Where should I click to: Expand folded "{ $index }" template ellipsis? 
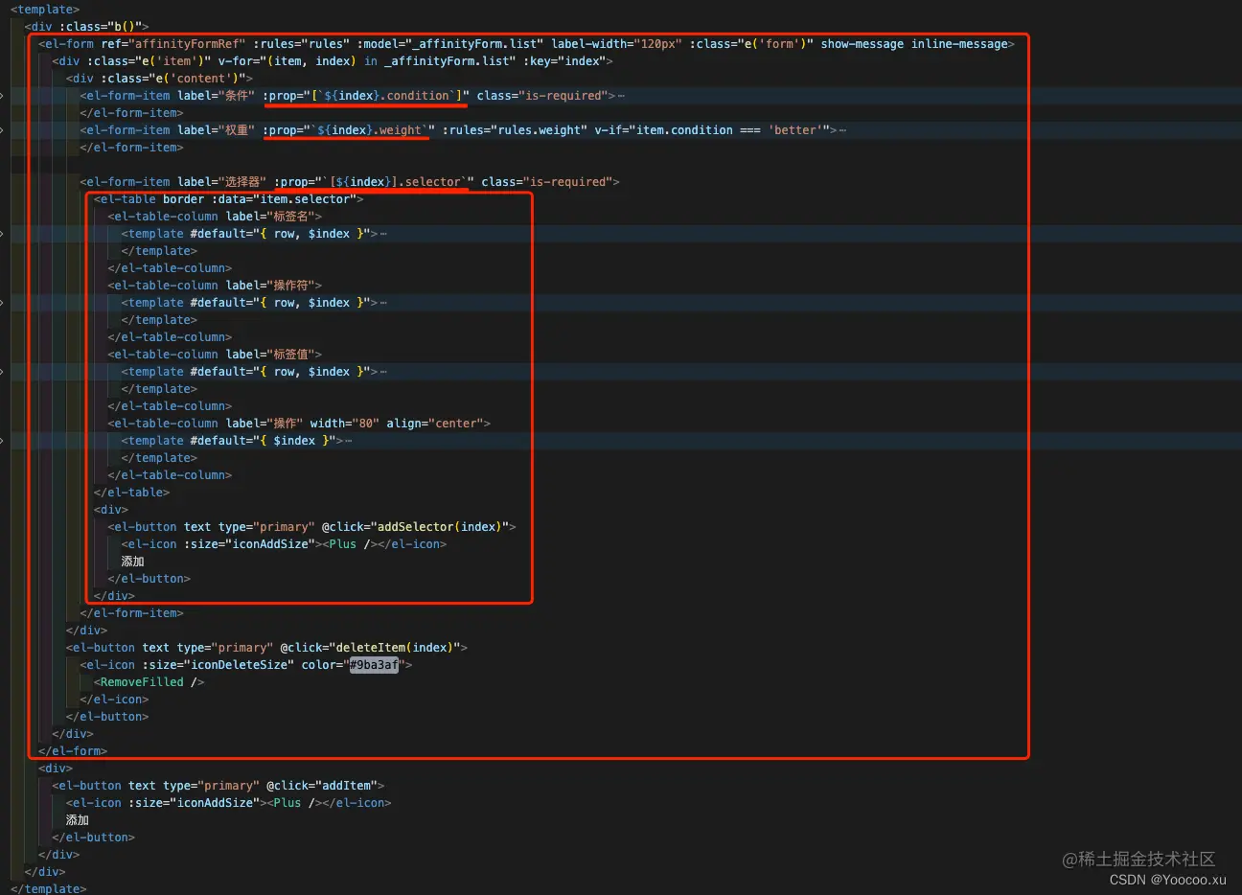click(348, 441)
